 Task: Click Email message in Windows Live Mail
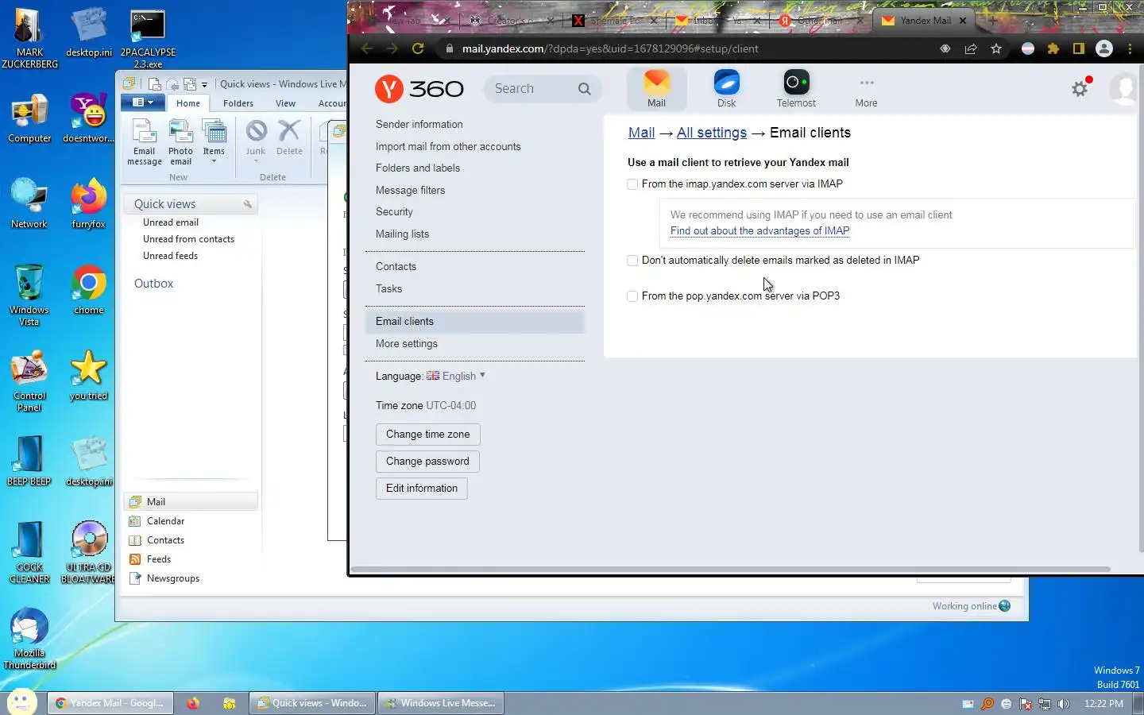tap(145, 142)
